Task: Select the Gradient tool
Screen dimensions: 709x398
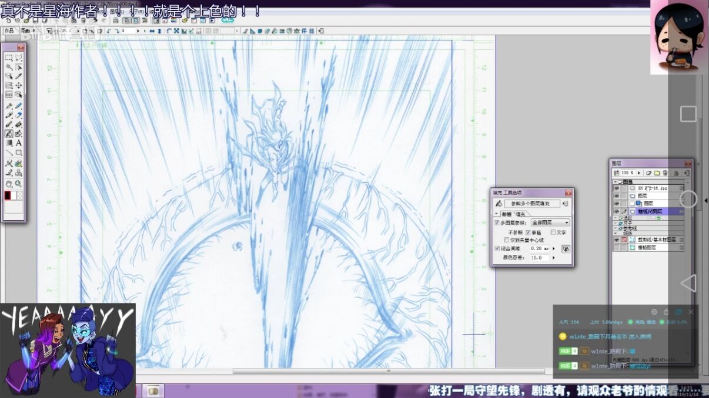Action: click(x=9, y=143)
